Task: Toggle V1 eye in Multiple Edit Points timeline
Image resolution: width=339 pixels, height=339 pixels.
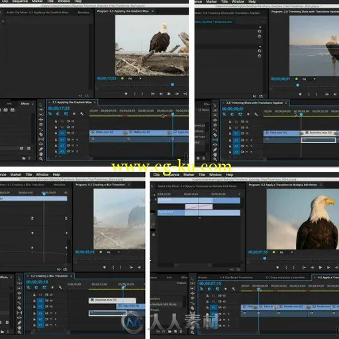Action: [224, 307]
